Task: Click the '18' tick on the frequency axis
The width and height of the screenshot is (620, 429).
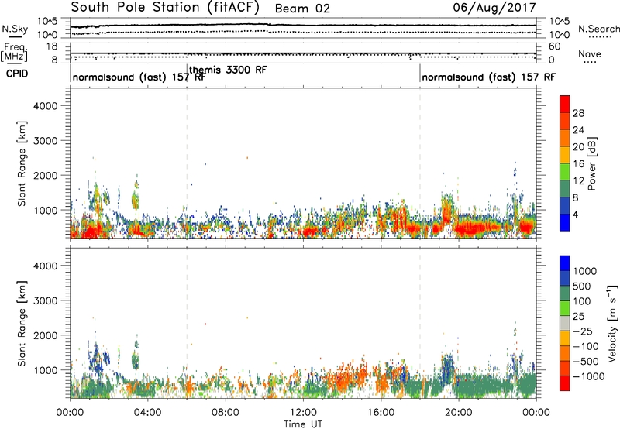Action: pyautogui.click(x=52, y=46)
